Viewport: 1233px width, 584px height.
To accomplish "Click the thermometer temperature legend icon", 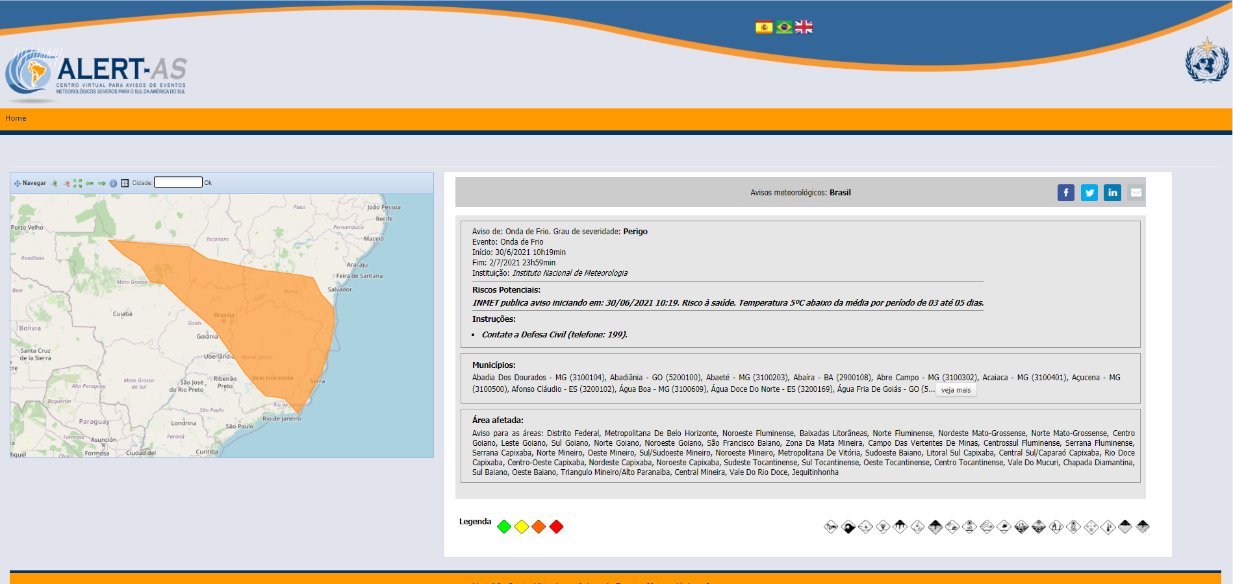I will (1108, 527).
